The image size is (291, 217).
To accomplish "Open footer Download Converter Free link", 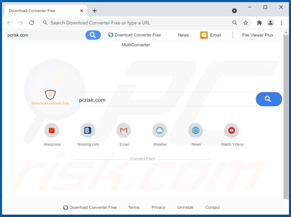I will [x=90, y=207].
